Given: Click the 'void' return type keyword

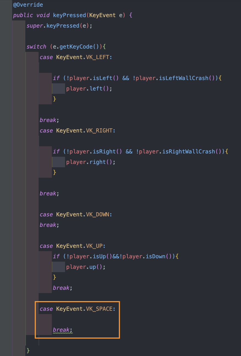Looking at the screenshot, I should [x=43, y=15].
